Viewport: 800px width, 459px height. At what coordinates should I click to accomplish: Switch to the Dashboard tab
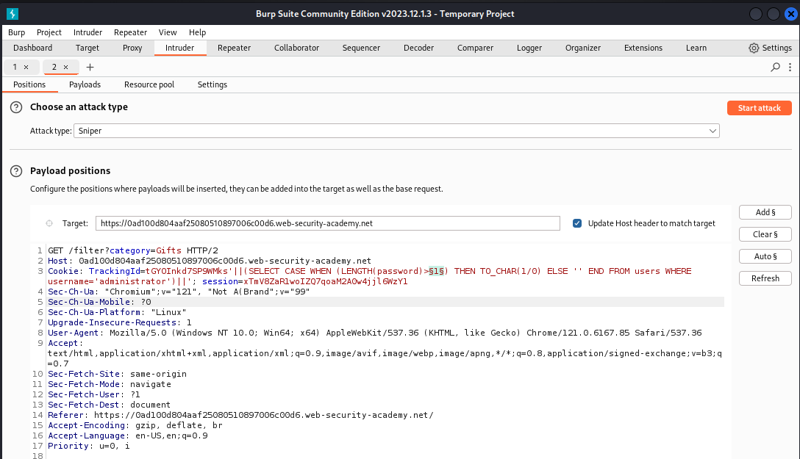32,48
